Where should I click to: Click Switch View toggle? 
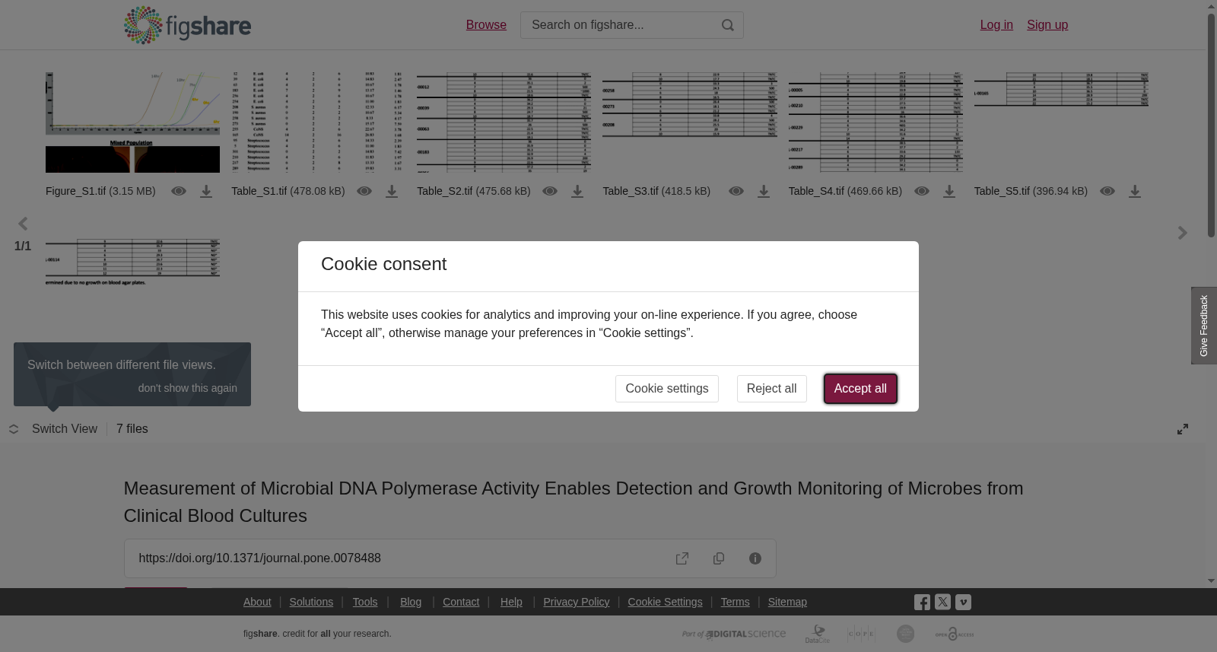tap(53, 429)
